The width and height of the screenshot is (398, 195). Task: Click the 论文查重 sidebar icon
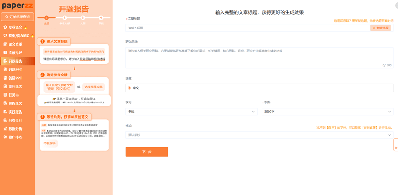click(5, 44)
